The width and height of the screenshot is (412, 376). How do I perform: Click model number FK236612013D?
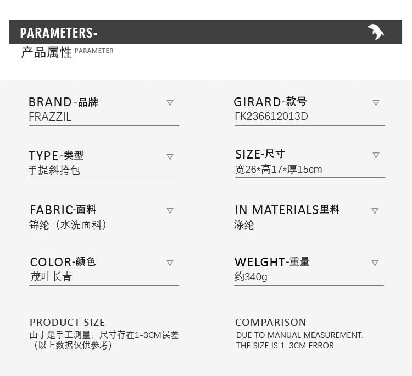click(x=271, y=117)
